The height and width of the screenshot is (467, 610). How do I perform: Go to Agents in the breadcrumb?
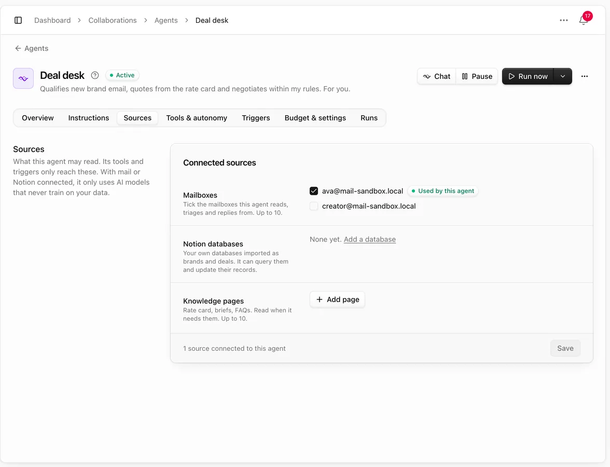(x=166, y=20)
